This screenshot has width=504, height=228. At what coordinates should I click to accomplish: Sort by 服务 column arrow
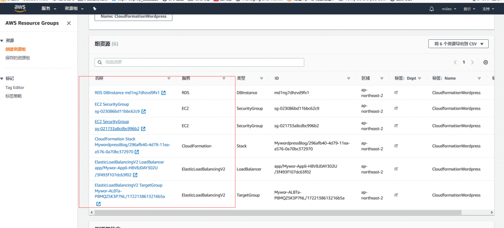(224, 78)
